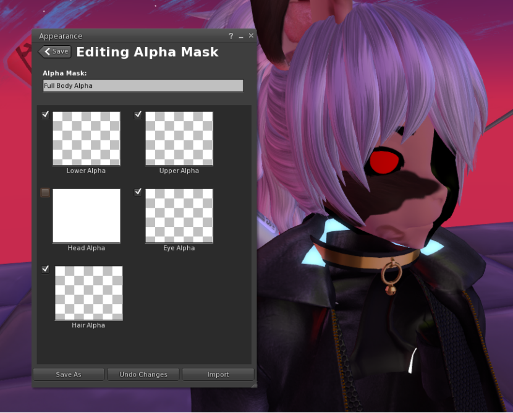
Task: Click the Hair Alpha label text
Action: (x=88, y=325)
